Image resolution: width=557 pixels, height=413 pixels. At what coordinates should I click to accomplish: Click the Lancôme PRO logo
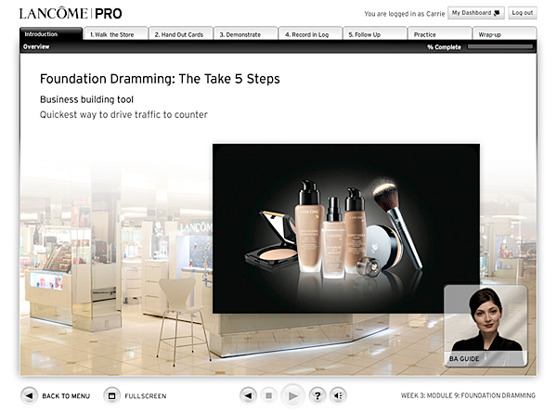[71, 14]
